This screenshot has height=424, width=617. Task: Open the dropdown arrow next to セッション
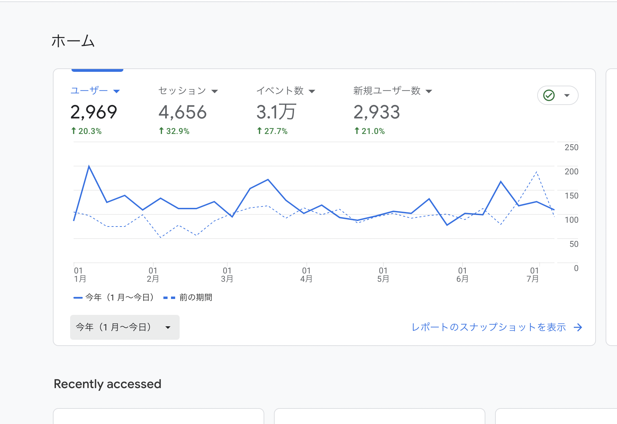coord(215,91)
